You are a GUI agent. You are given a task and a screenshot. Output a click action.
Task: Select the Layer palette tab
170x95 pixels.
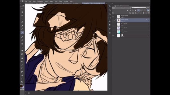coord(117,6)
